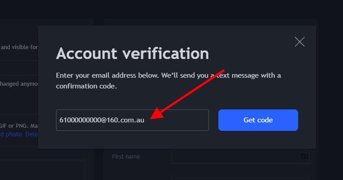Click the 'and visible for' description text
This screenshot has height=180, width=343.
pyautogui.click(x=19, y=47)
